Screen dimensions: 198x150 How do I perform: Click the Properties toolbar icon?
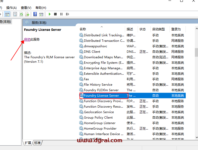pos(15,14)
